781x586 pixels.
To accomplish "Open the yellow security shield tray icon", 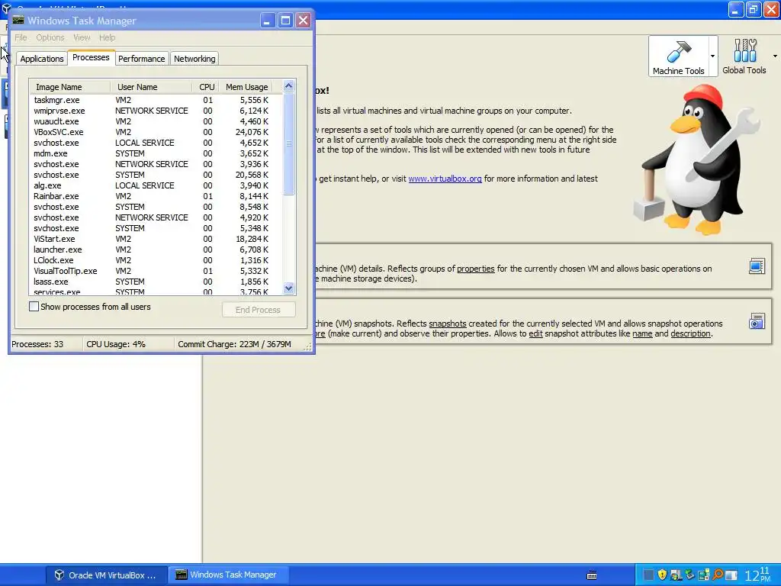I will point(662,575).
